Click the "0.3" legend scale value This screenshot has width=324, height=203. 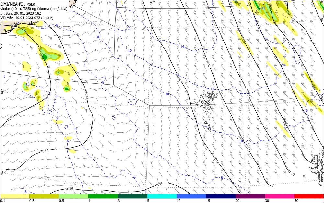[32, 201]
